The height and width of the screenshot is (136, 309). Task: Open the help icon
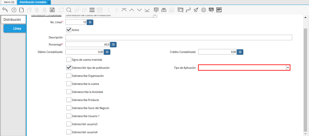pos(14,10)
